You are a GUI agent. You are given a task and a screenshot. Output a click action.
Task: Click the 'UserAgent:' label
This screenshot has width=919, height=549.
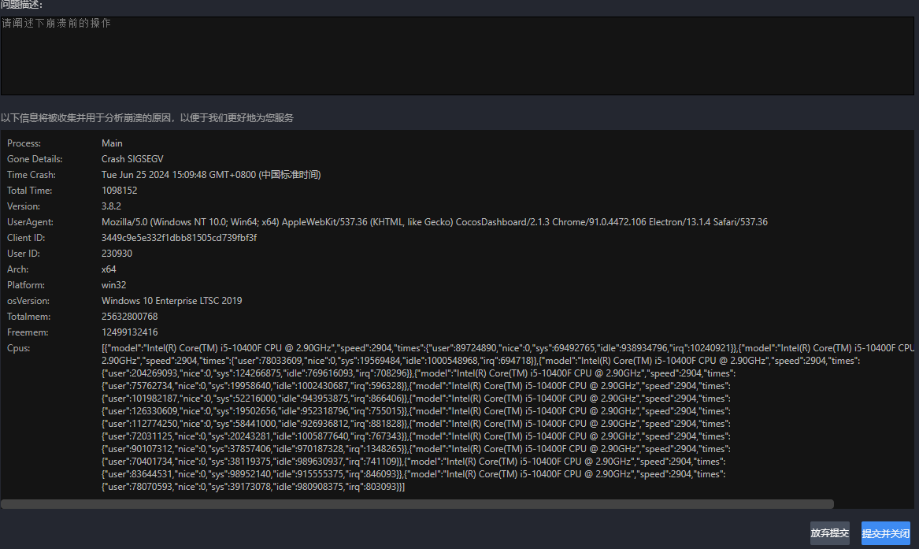30,223
